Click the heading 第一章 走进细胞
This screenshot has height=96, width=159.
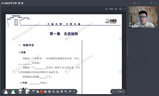coord(64,34)
